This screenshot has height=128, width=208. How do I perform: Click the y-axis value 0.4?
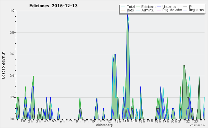(12, 76)
